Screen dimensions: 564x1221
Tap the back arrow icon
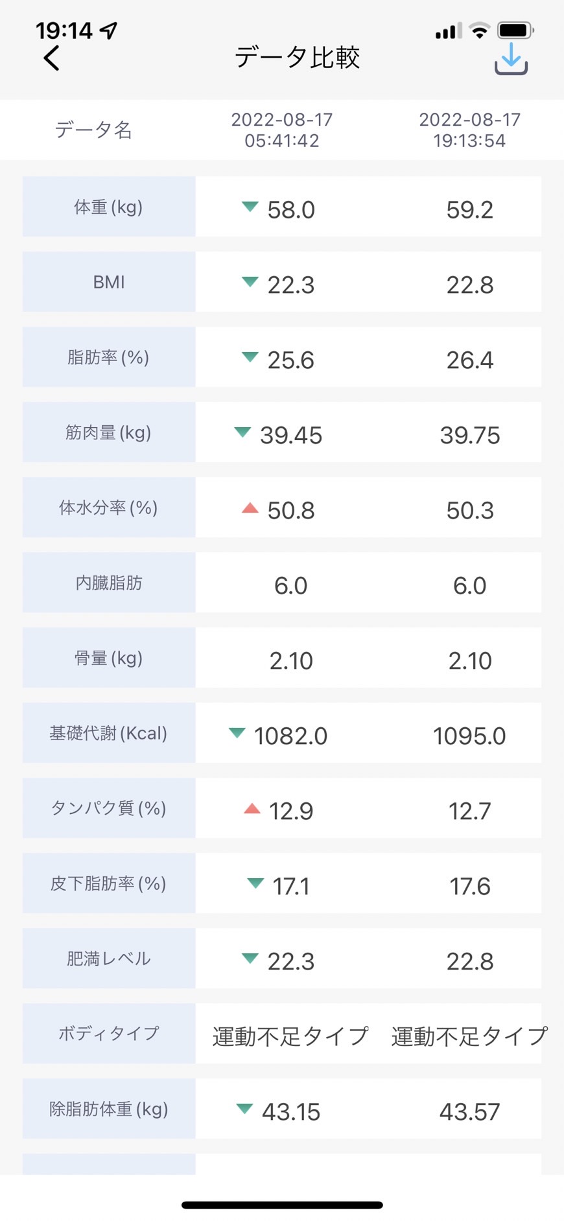tap(51, 58)
